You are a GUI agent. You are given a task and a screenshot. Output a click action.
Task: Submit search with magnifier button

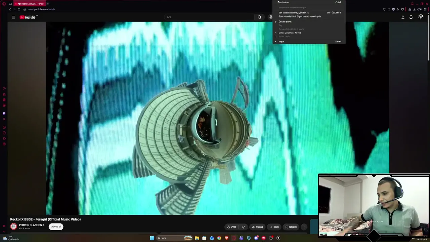pyautogui.click(x=259, y=17)
